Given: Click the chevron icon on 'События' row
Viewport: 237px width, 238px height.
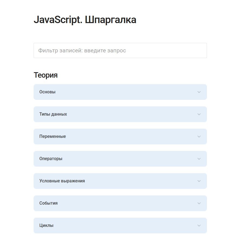Looking at the screenshot, I should pos(199,203).
